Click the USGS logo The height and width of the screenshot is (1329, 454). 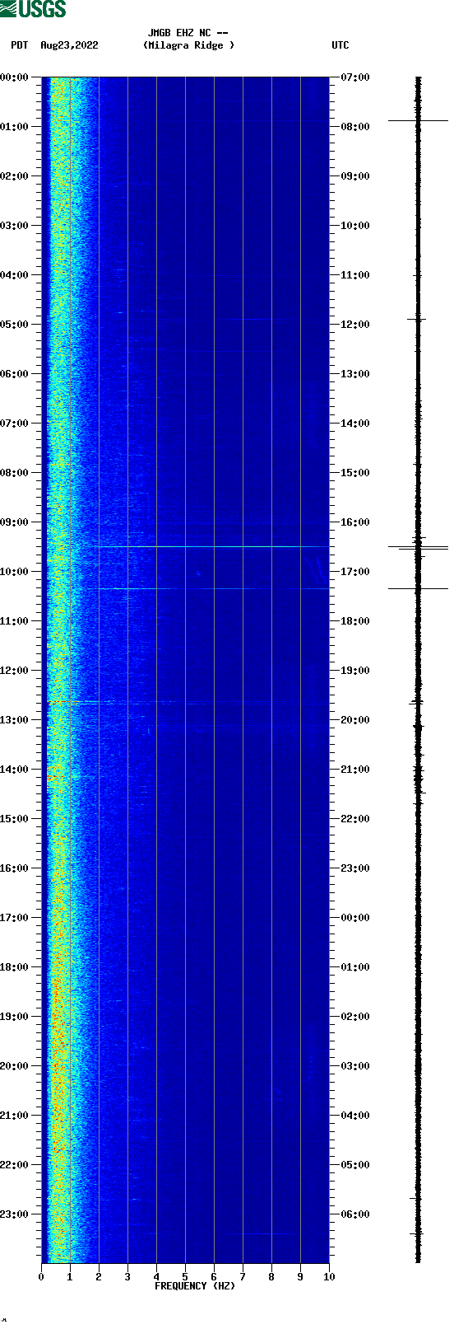[33, 9]
